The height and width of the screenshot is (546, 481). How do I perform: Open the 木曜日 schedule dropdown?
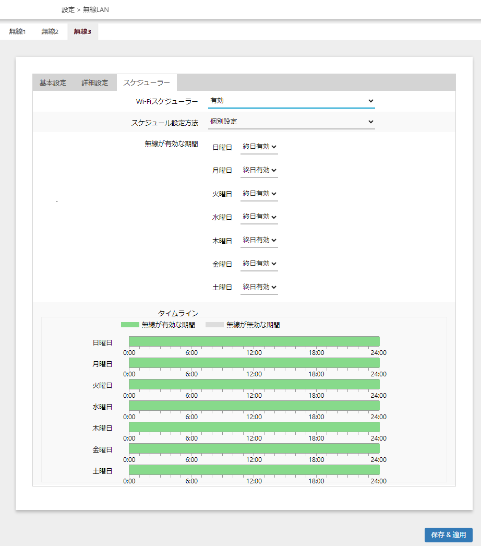[x=259, y=240]
